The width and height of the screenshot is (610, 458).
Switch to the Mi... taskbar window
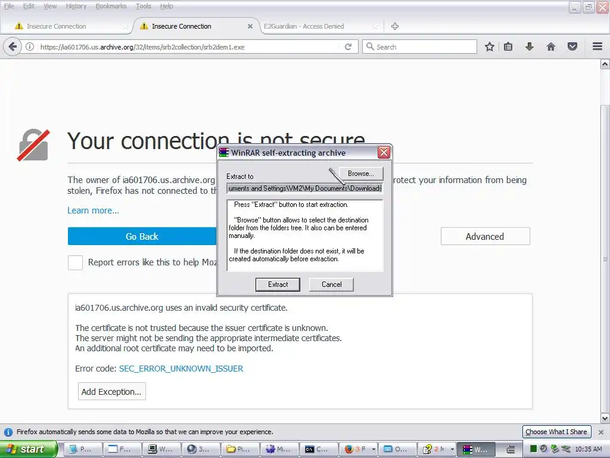(279, 449)
